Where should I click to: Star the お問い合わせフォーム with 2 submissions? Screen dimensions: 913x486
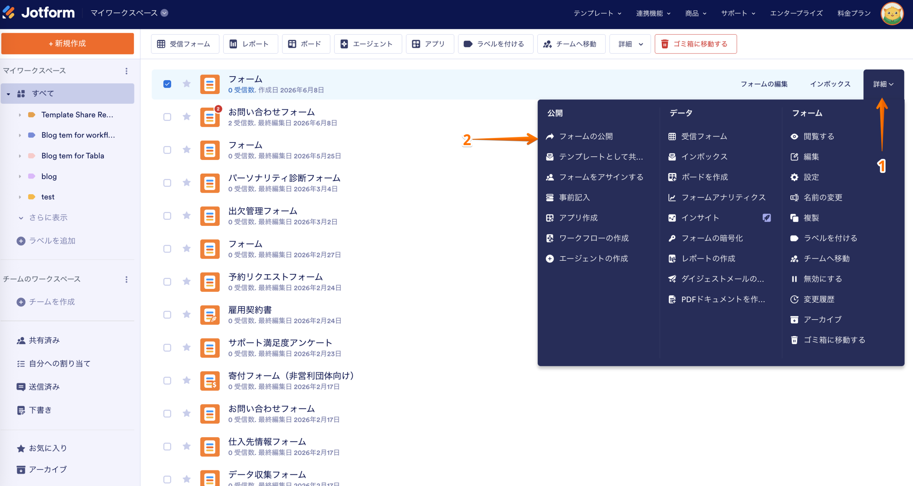(x=187, y=117)
